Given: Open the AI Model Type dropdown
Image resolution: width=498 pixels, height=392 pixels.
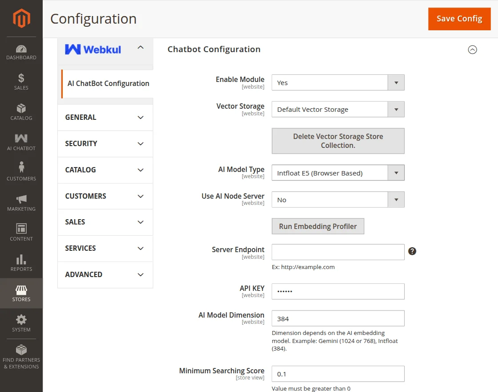Looking at the screenshot, I should (x=338, y=173).
